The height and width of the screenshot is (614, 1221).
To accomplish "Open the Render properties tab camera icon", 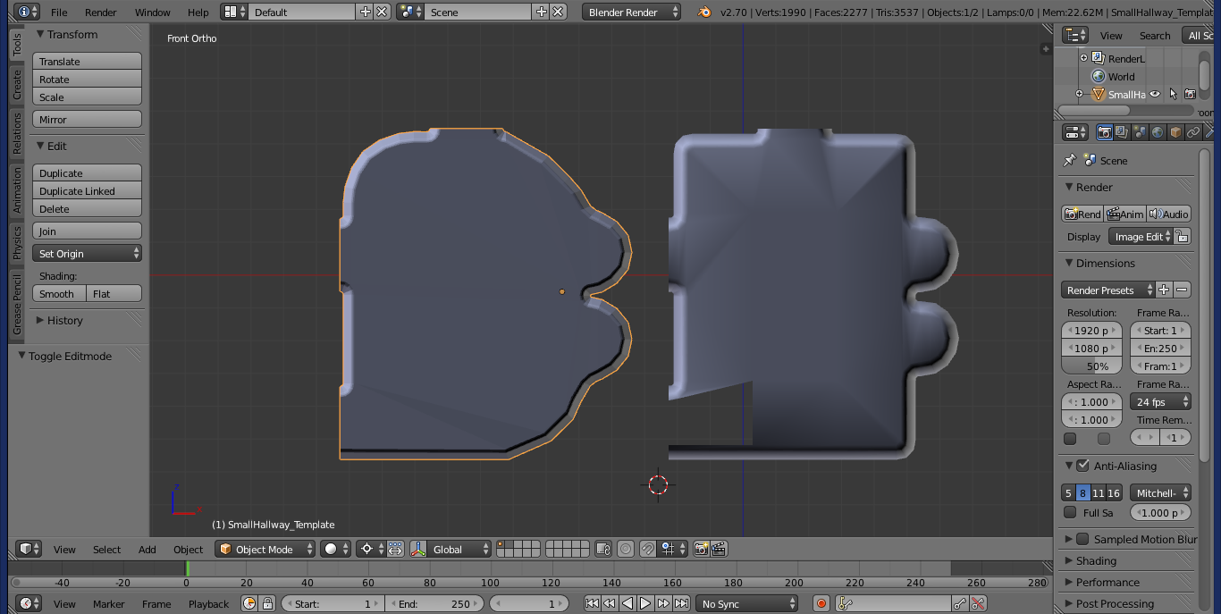I will 1104,132.
